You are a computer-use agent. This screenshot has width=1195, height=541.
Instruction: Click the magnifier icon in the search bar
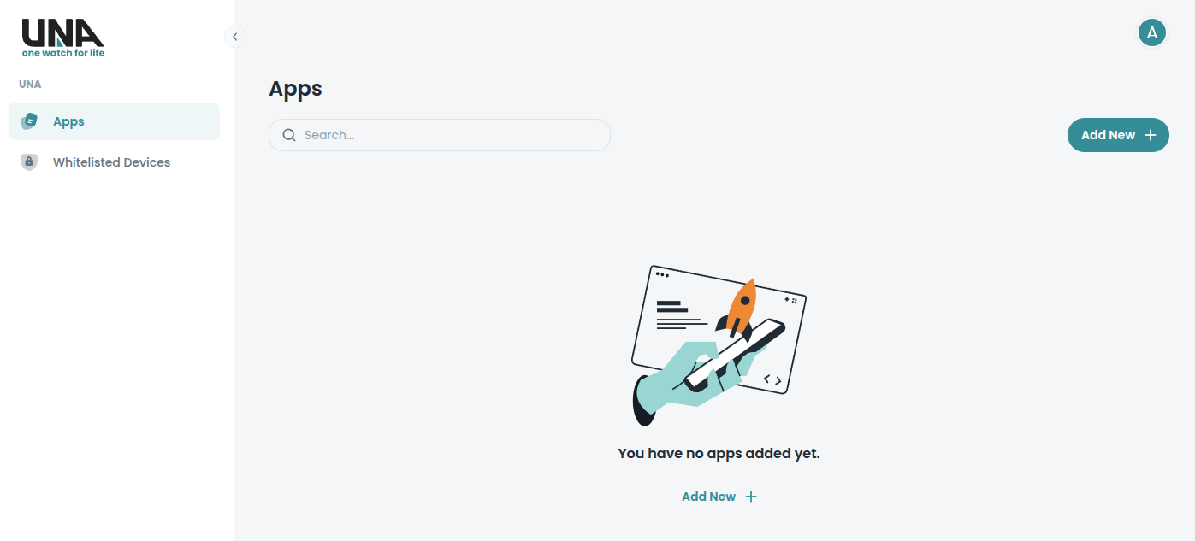pyautogui.click(x=289, y=135)
